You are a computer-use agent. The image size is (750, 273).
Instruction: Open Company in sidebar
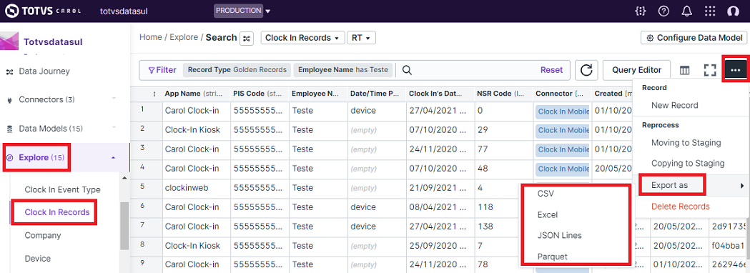coord(43,235)
